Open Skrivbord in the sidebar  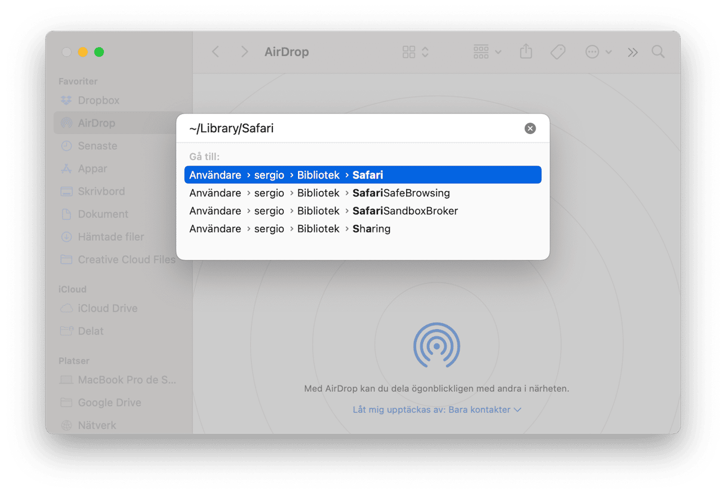click(x=93, y=191)
